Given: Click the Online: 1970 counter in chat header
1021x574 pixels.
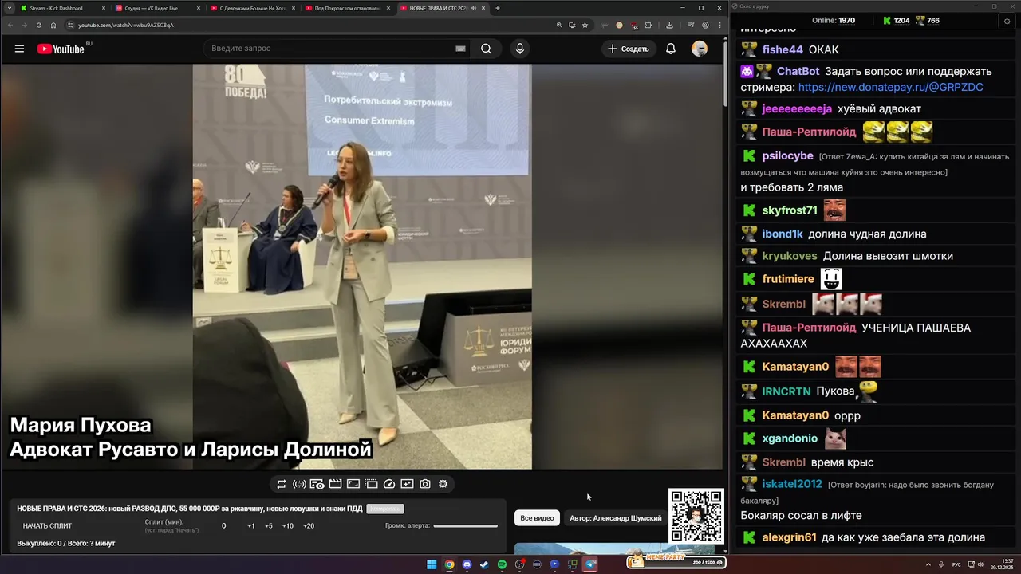Looking at the screenshot, I should point(833,21).
